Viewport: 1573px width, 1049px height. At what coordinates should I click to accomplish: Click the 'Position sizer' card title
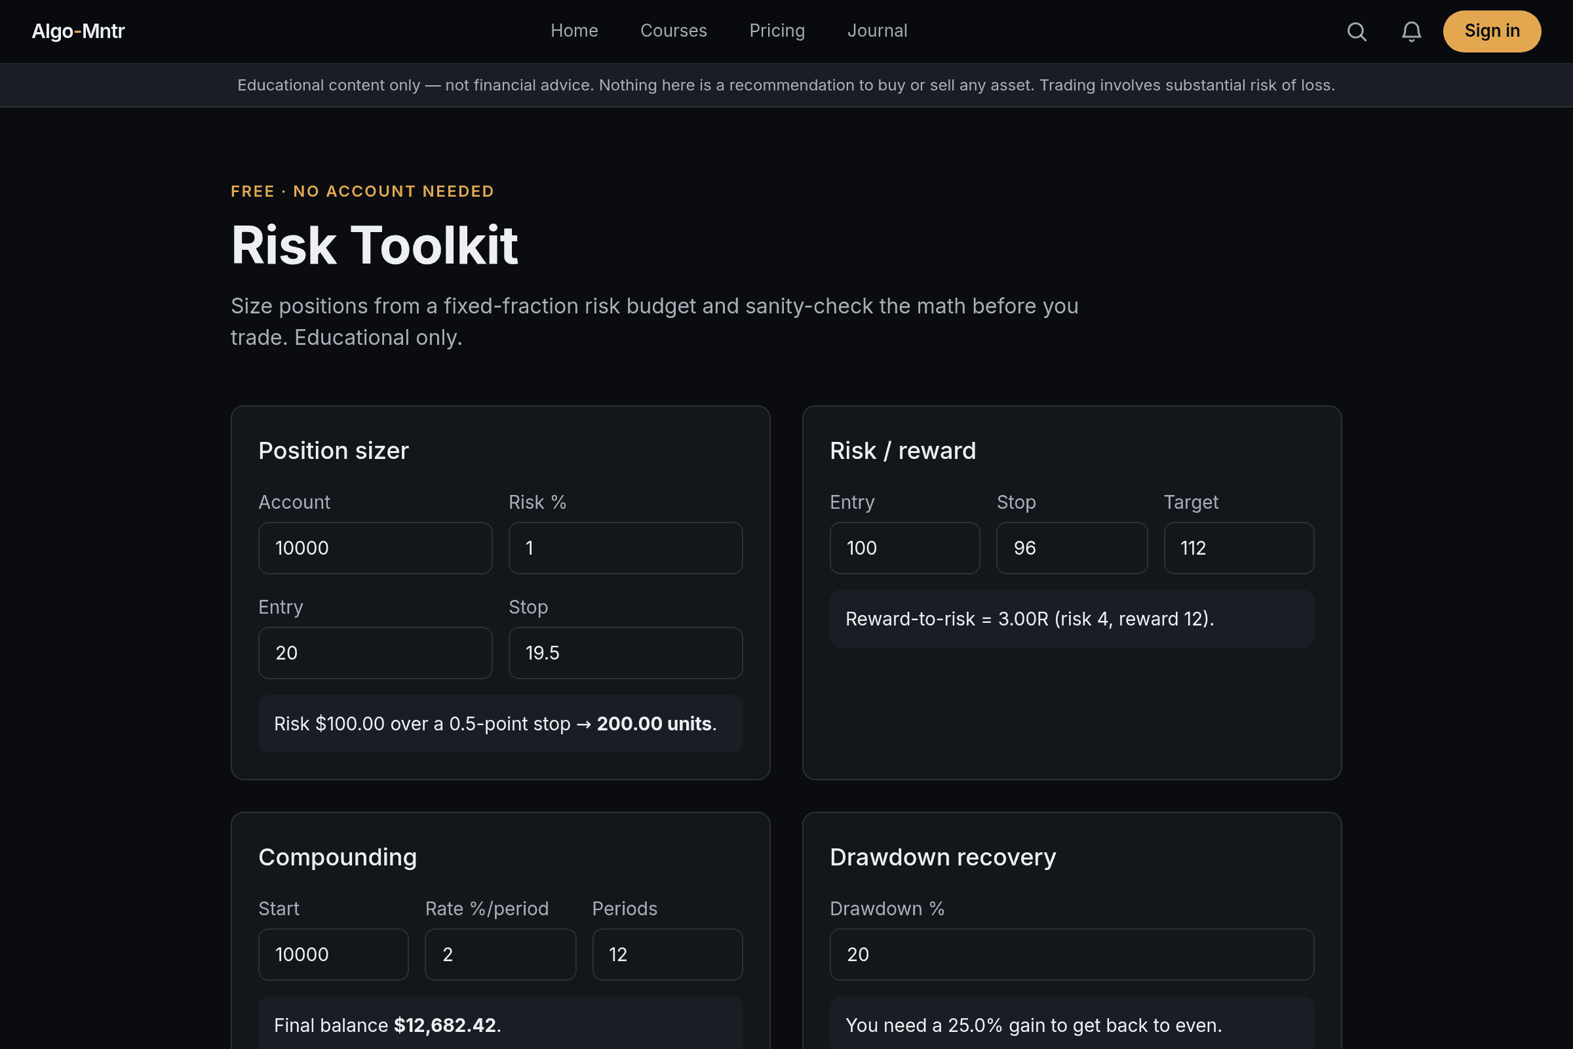coord(333,451)
